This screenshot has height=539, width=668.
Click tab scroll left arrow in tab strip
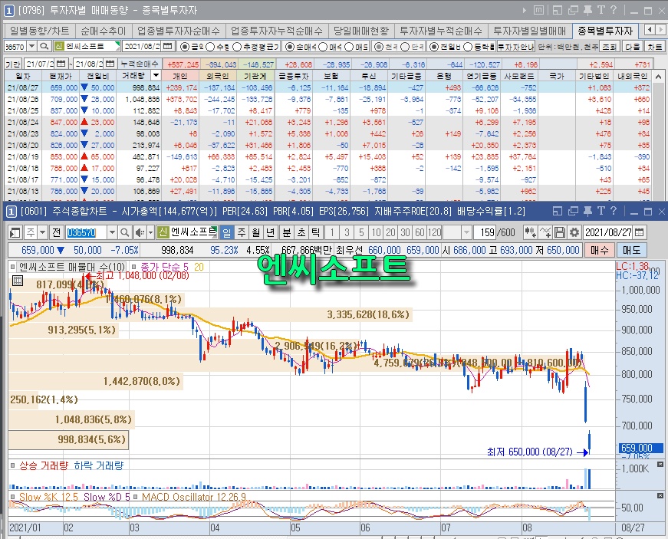tap(650, 30)
